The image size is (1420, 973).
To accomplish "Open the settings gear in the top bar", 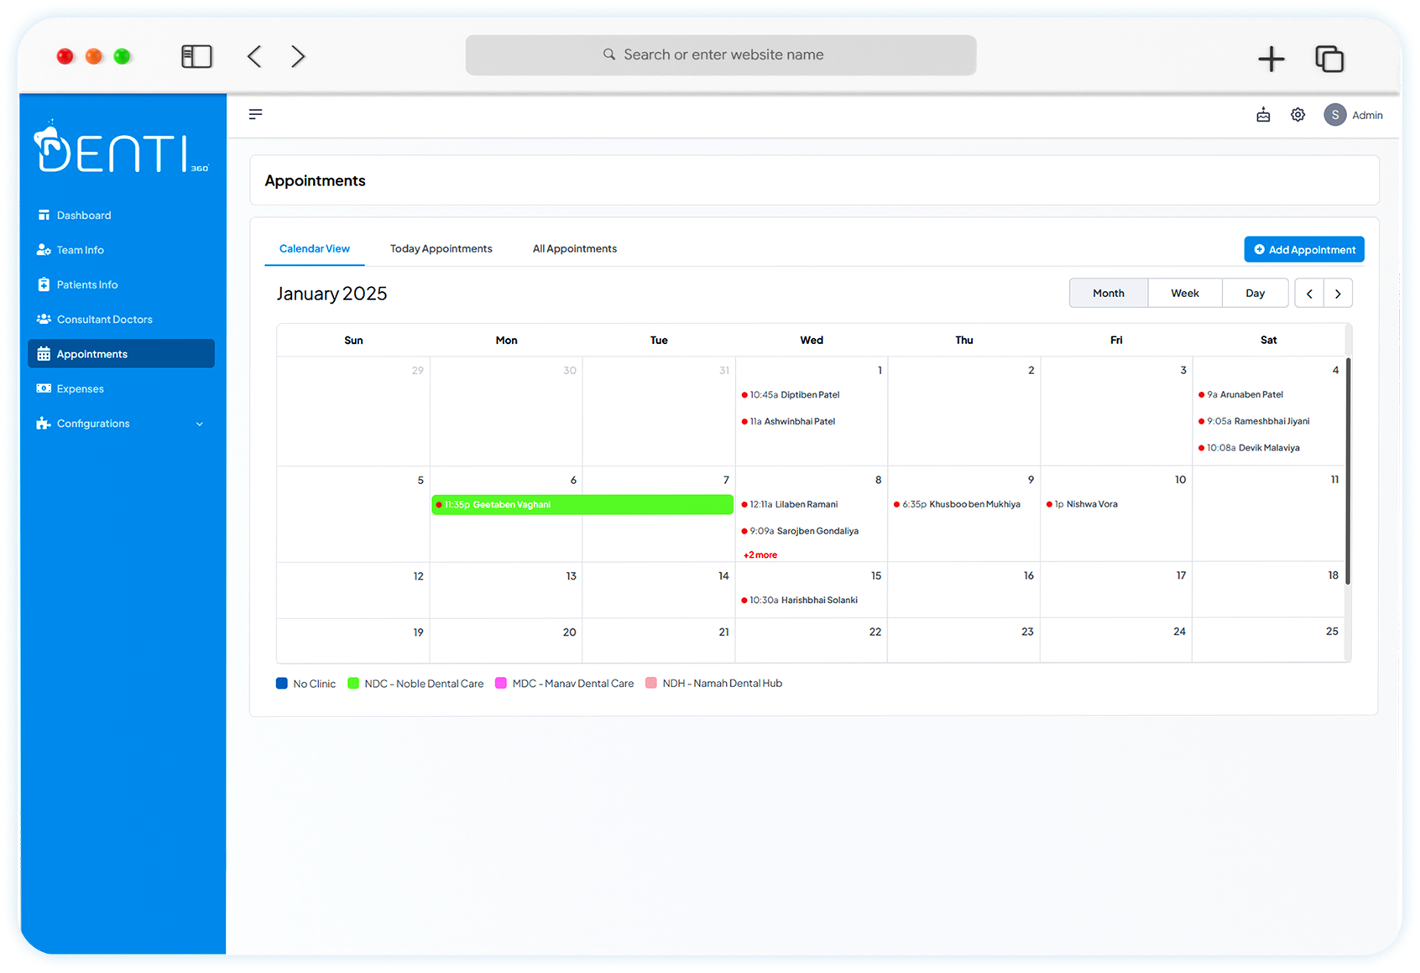I will (1297, 115).
